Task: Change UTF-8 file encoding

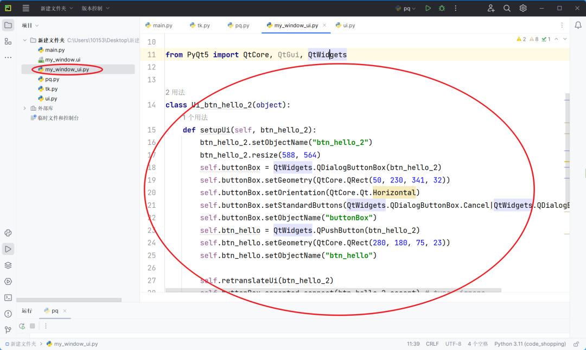Action: pyautogui.click(x=453, y=343)
